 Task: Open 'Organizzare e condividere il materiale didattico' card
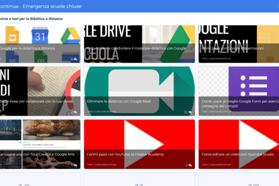click(139, 44)
